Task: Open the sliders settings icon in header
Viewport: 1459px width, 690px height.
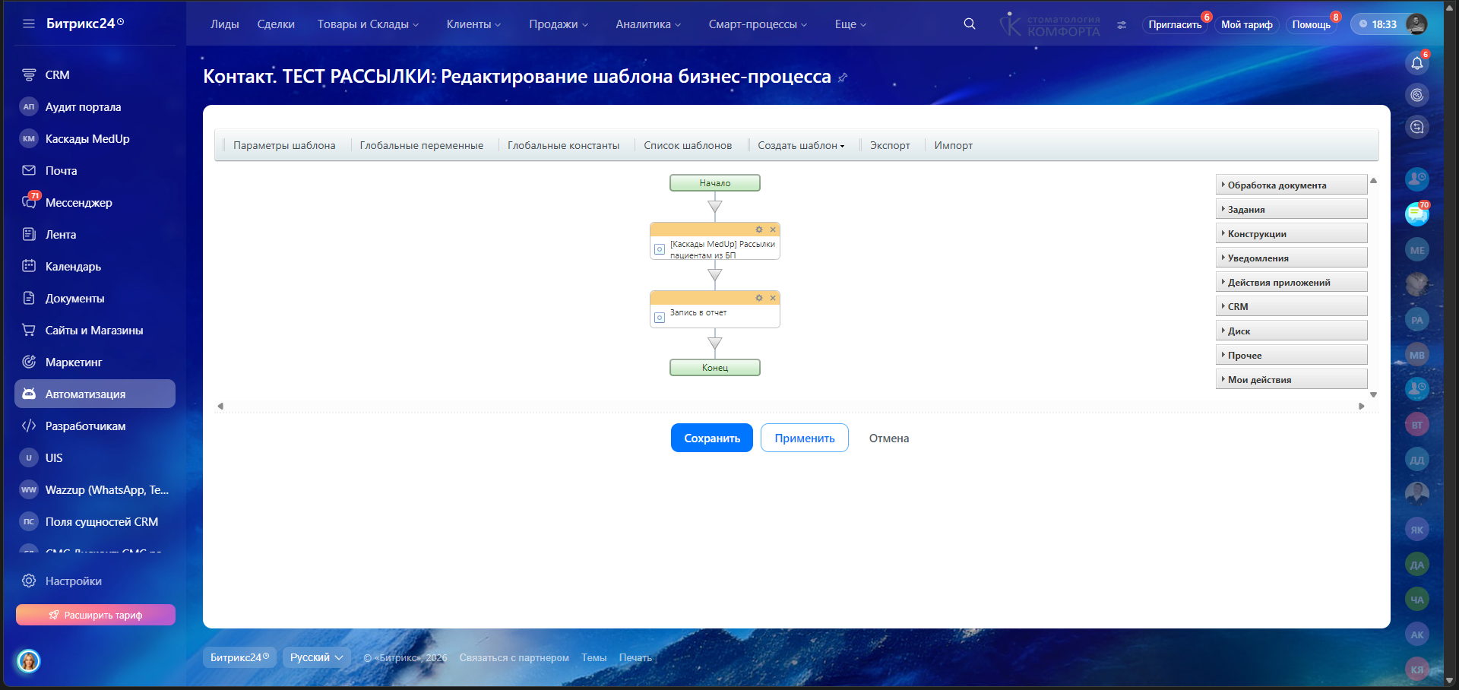Action: [1122, 25]
